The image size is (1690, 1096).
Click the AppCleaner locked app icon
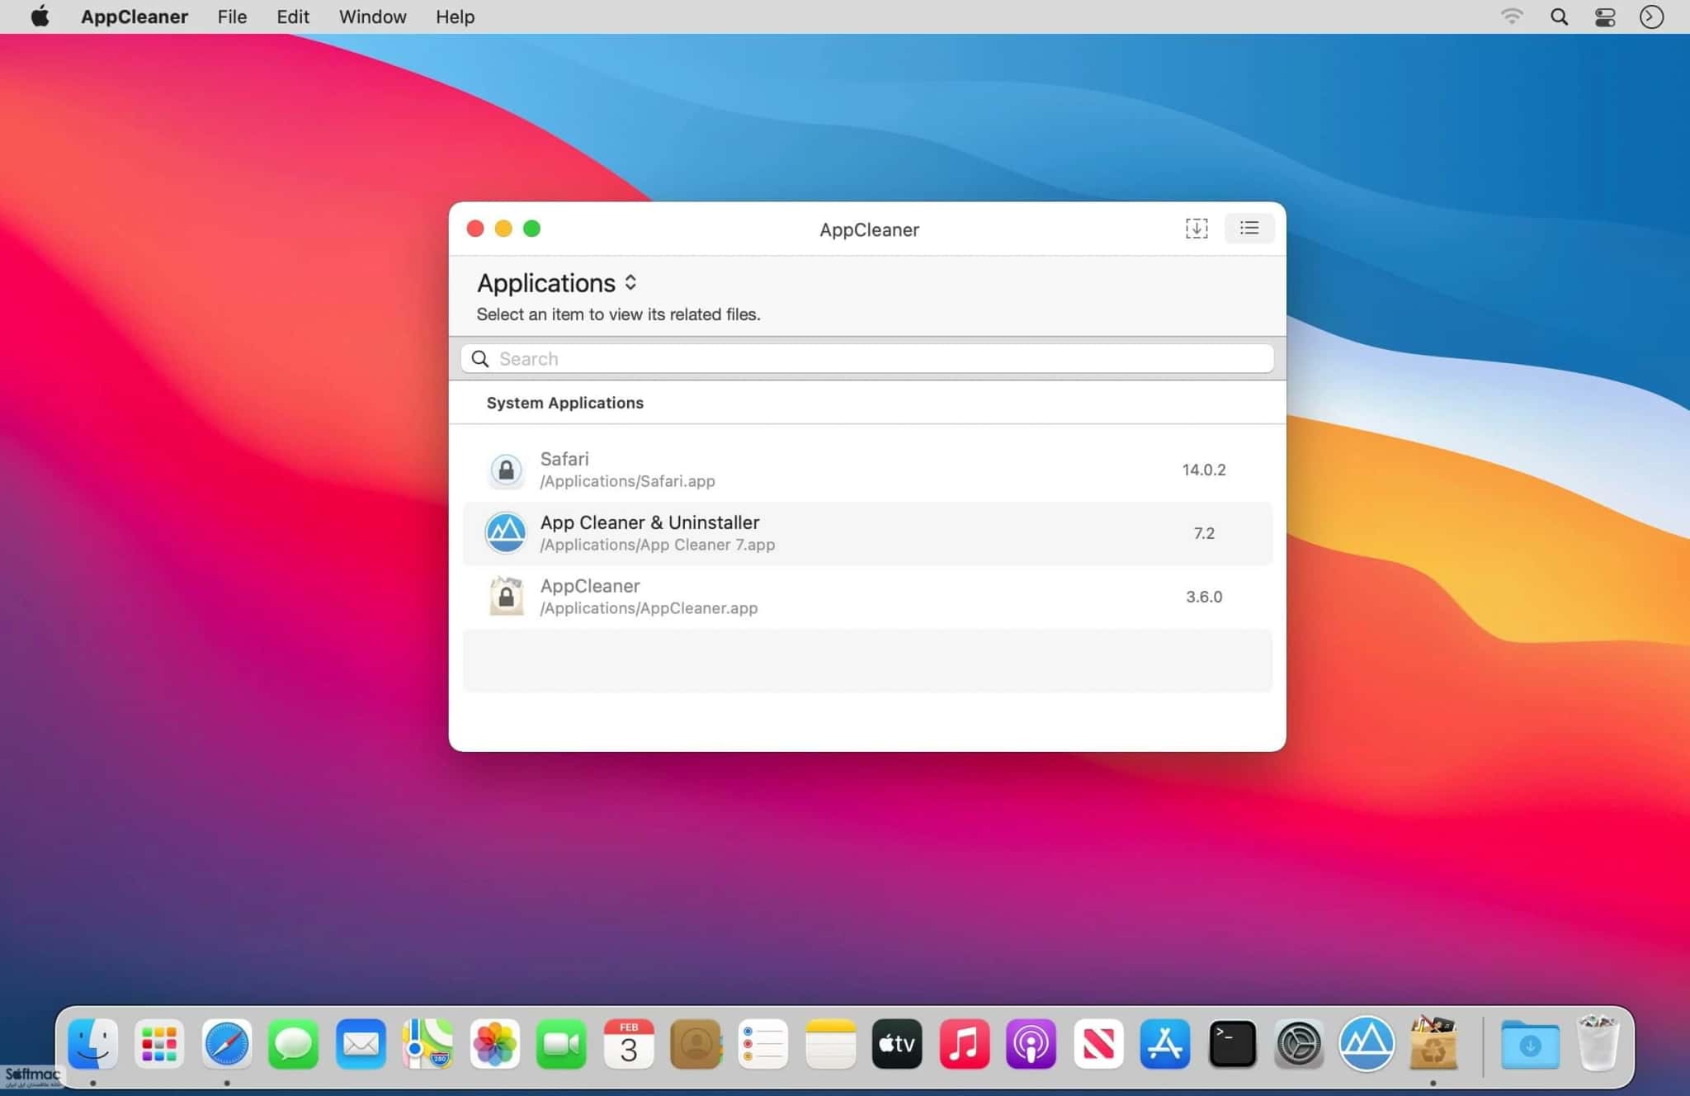(506, 596)
